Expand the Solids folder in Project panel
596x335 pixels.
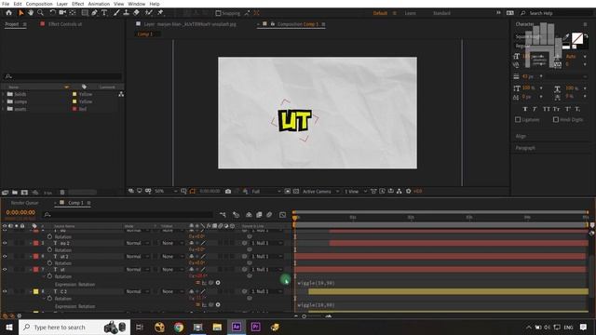4,94
